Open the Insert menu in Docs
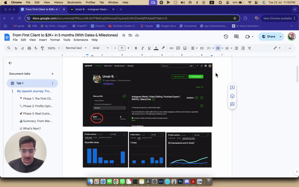This screenshot has width=299, height=187. tap(43, 40)
